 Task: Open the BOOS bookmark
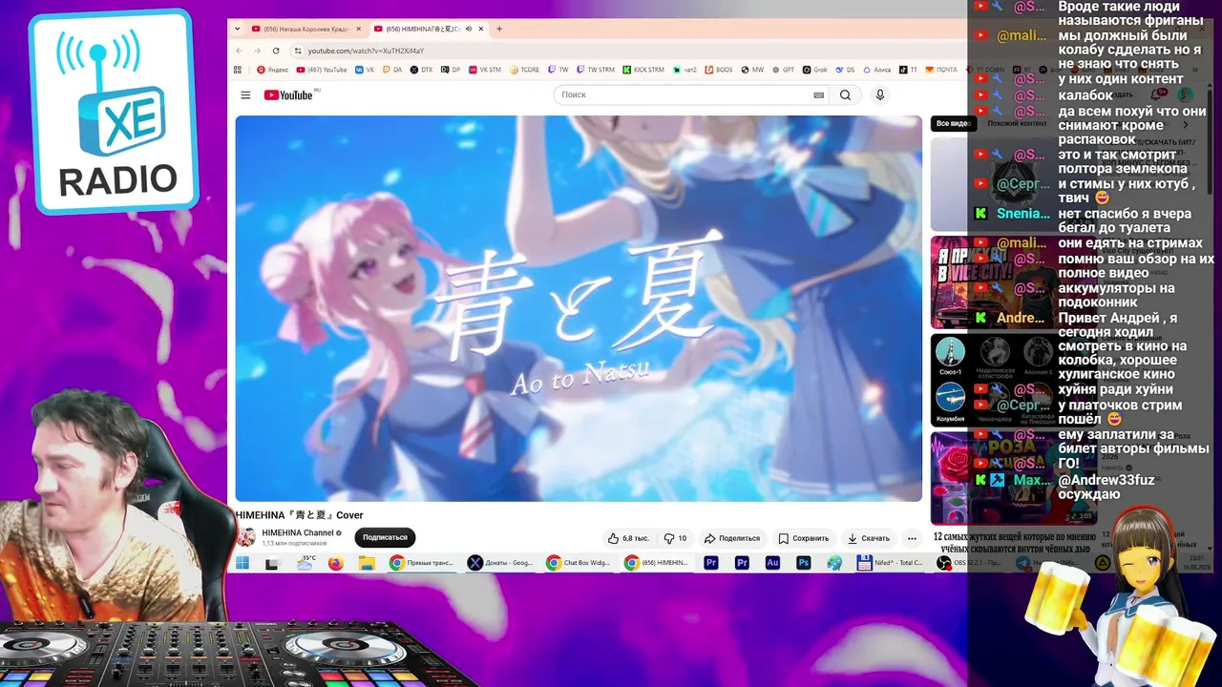(x=718, y=70)
